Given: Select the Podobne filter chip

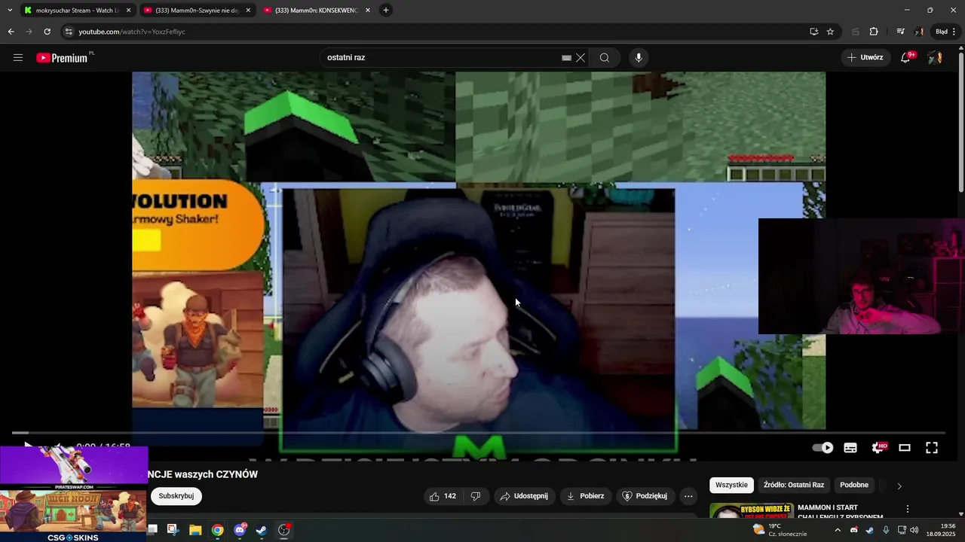Looking at the screenshot, I should pos(854,485).
